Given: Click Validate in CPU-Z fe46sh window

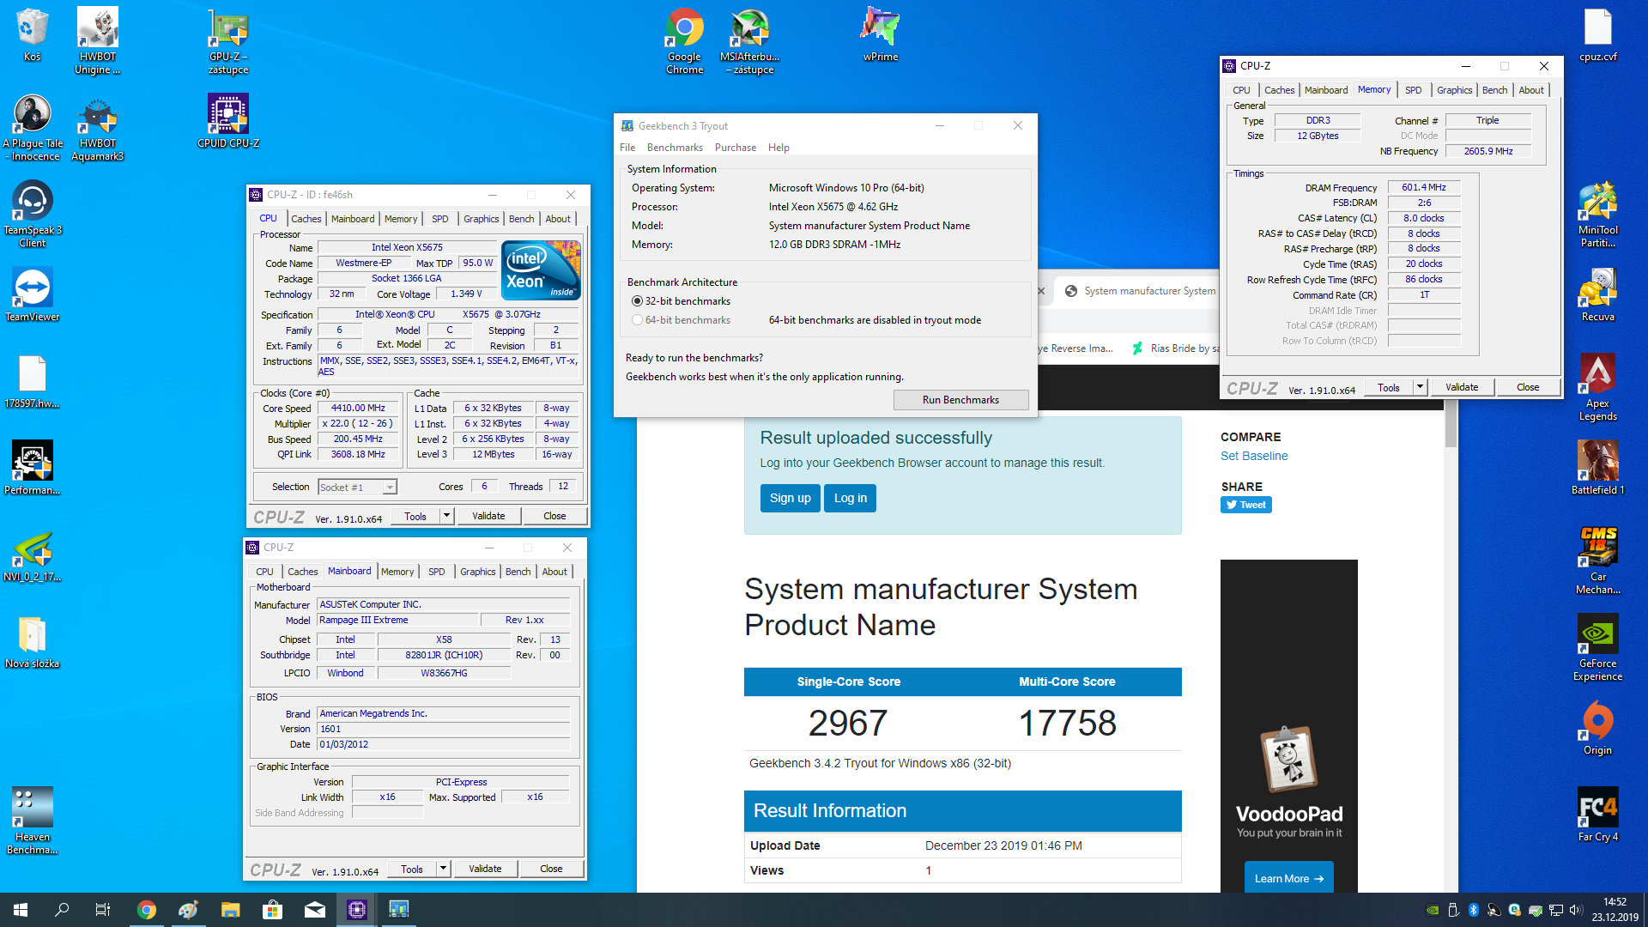Looking at the screenshot, I should tap(488, 516).
